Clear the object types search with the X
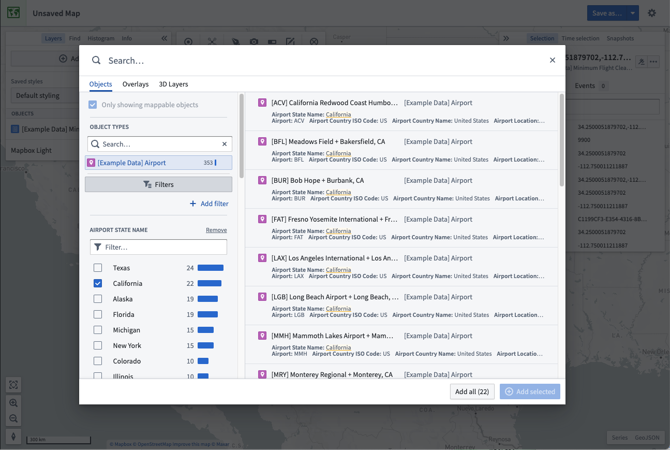The height and width of the screenshot is (450, 670). click(x=225, y=144)
